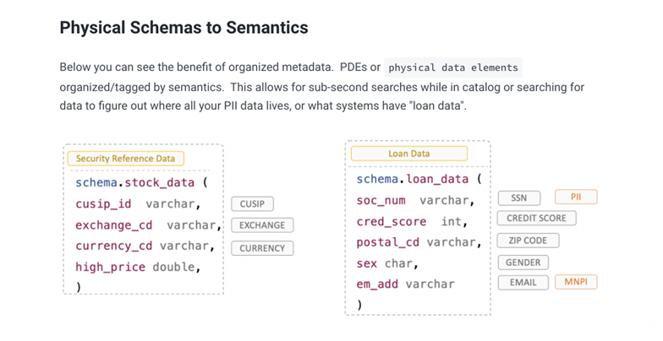Click the ZIP CODE tag
The width and height of the screenshot is (663, 341).
coord(528,241)
